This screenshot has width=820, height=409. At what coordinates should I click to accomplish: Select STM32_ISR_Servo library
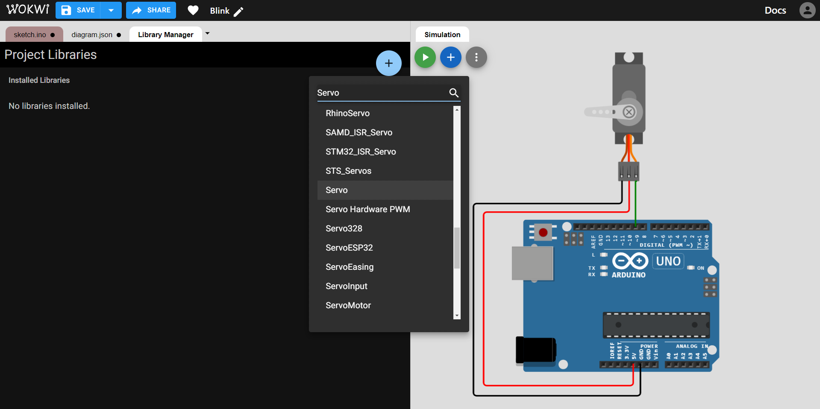click(x=385, y=152)
